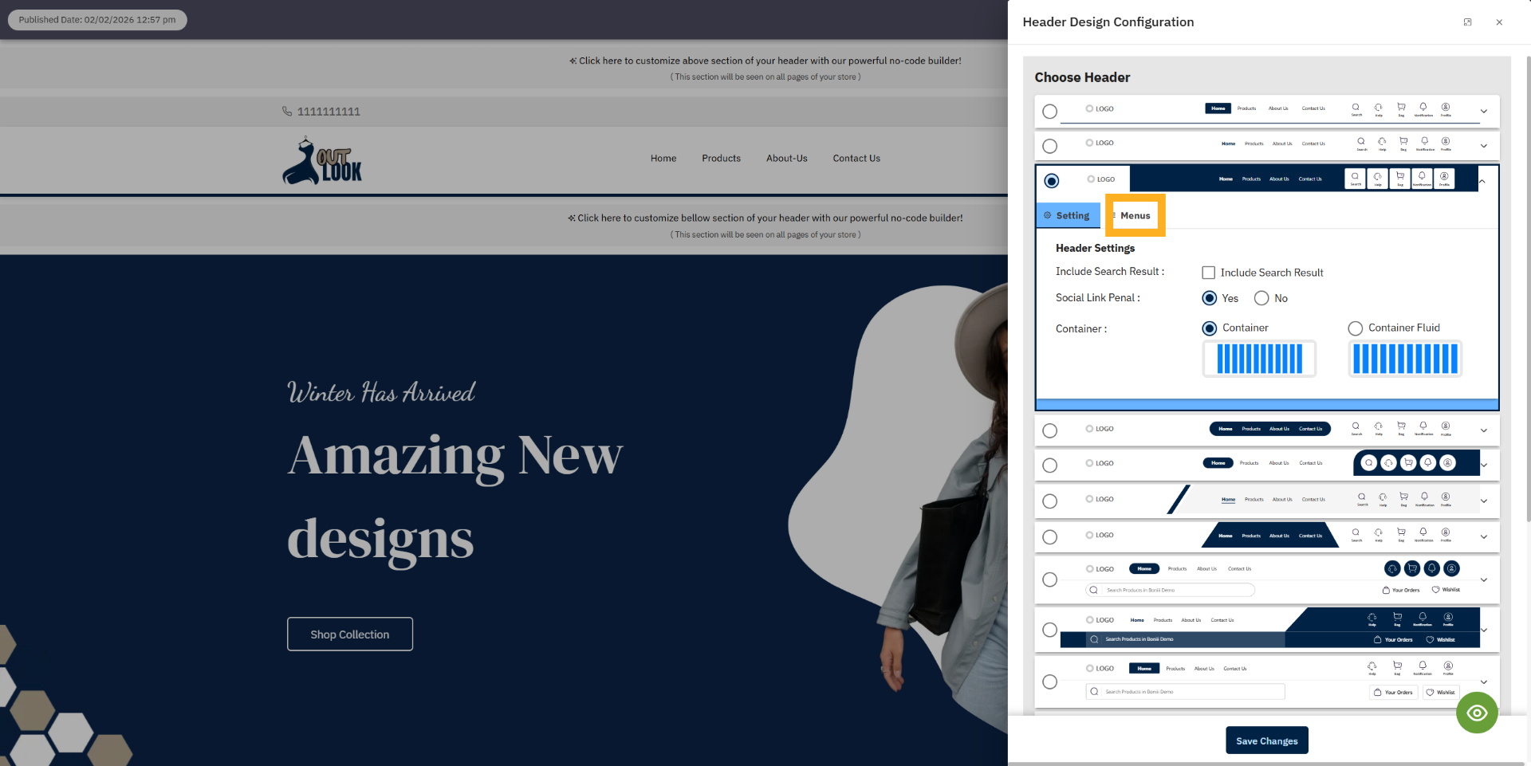The height and width of the screenshot is (766, 1531).
Task: Click the Out Look store logo
Action: tap(322, 161)
